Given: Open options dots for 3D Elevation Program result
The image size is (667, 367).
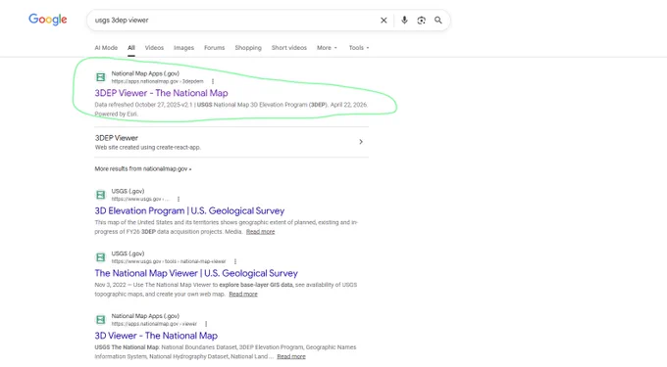Looking at the screenshot, I should [179, 199].
